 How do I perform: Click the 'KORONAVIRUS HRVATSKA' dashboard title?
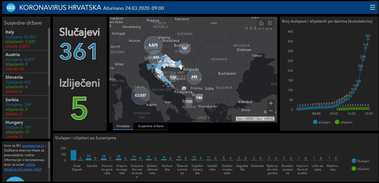(x=60, y=8)
